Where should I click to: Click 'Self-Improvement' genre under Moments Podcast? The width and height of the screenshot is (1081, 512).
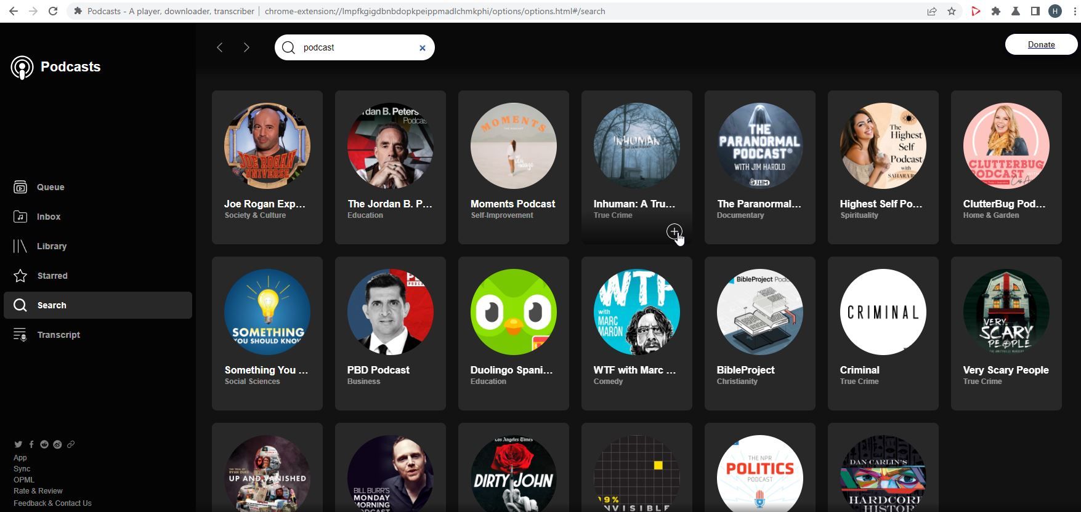point(502,215)
